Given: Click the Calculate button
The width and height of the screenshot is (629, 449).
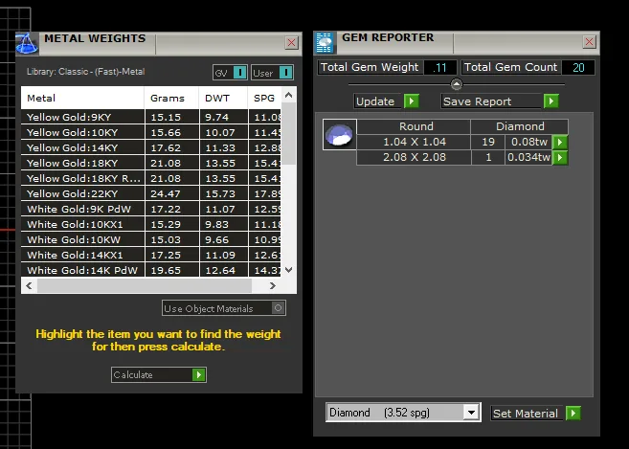Looking at the screenshot, I should coord(159,374).
